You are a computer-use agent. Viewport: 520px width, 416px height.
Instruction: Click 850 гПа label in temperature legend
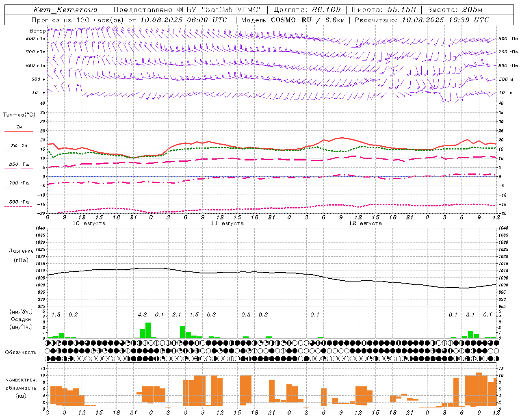pos(19,165)
